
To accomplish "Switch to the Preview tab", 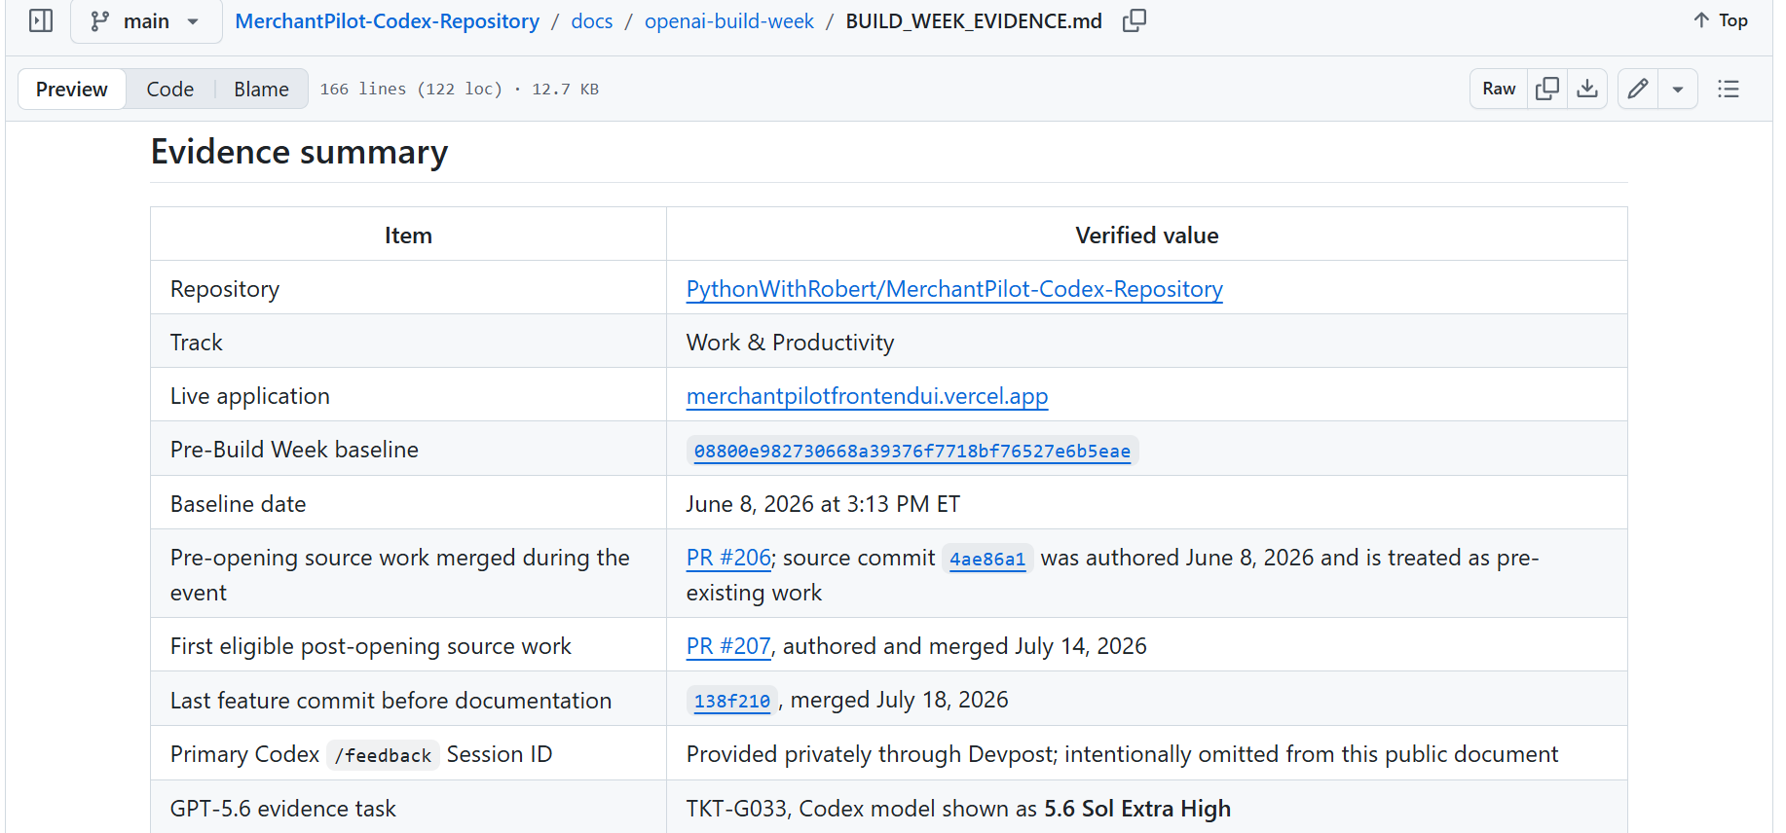I will (72, 89).
